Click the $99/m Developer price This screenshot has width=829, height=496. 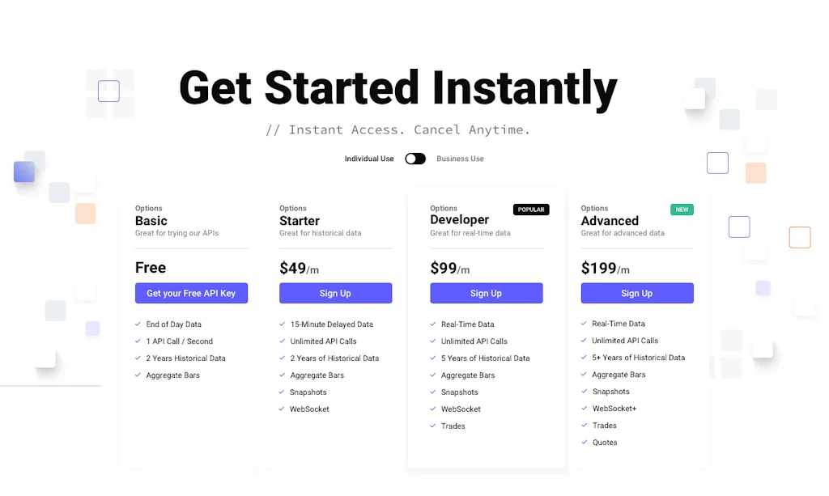(449, 268)
